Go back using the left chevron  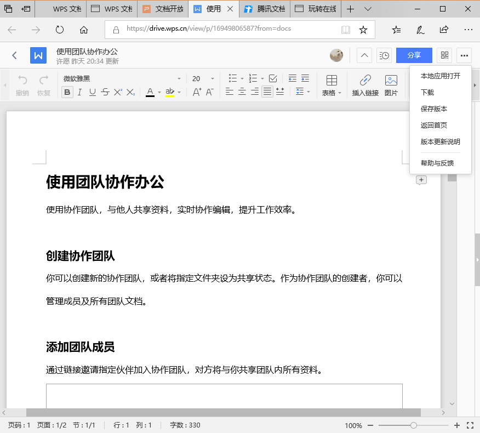pos(15,55)
